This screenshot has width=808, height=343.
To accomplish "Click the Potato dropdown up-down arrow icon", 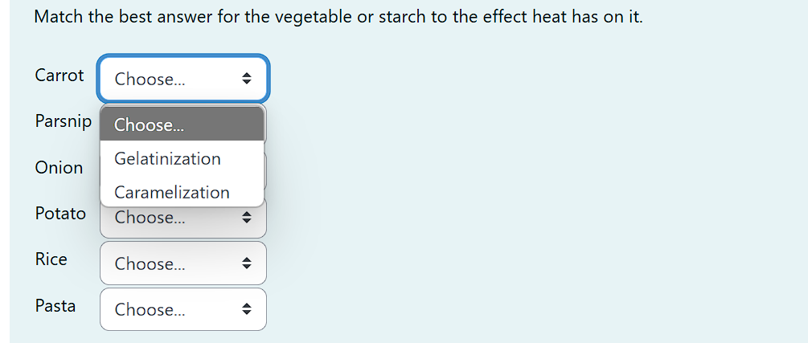I will click(247, 218).
